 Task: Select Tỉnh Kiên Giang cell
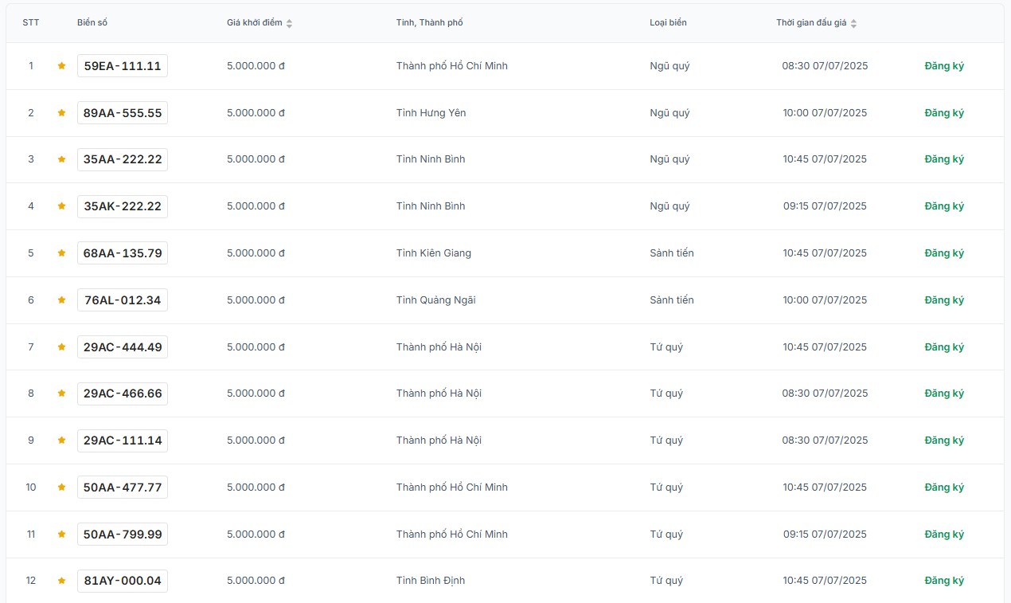(434, 253)
